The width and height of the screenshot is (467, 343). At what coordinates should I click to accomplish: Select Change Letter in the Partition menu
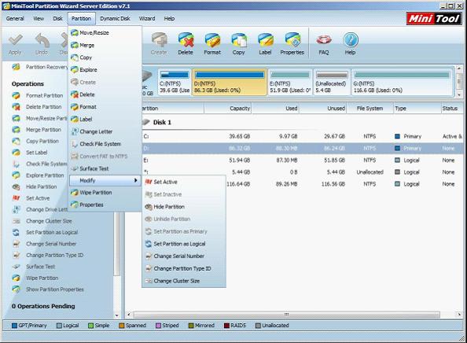pyautogui.click(x=105, y=131)
